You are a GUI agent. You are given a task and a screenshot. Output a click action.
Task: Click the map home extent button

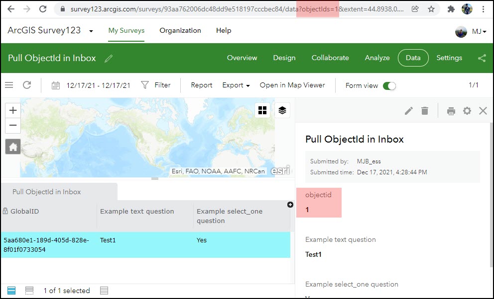pyautogui.click(x=12, y=147)
